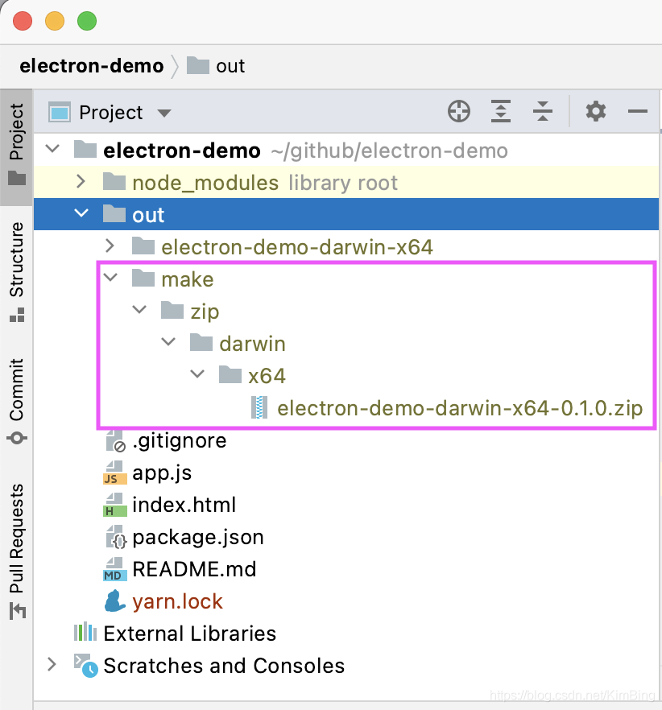Expand the node_modules folder
The width and height of the screenshot is (662, 710).
click(81, 182)
